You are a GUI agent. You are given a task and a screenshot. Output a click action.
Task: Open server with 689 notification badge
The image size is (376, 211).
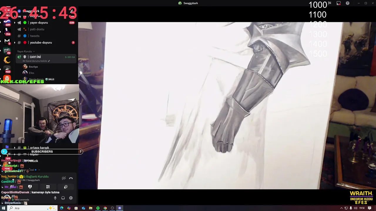pyautogui.click(x=7, y=23)
